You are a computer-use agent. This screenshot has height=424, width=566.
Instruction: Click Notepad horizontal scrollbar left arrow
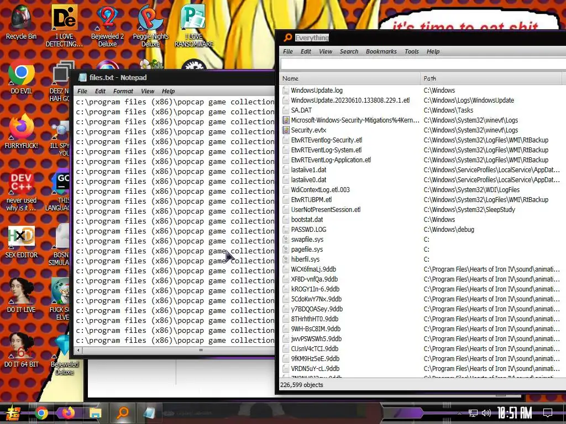click(x=78, y=350)
